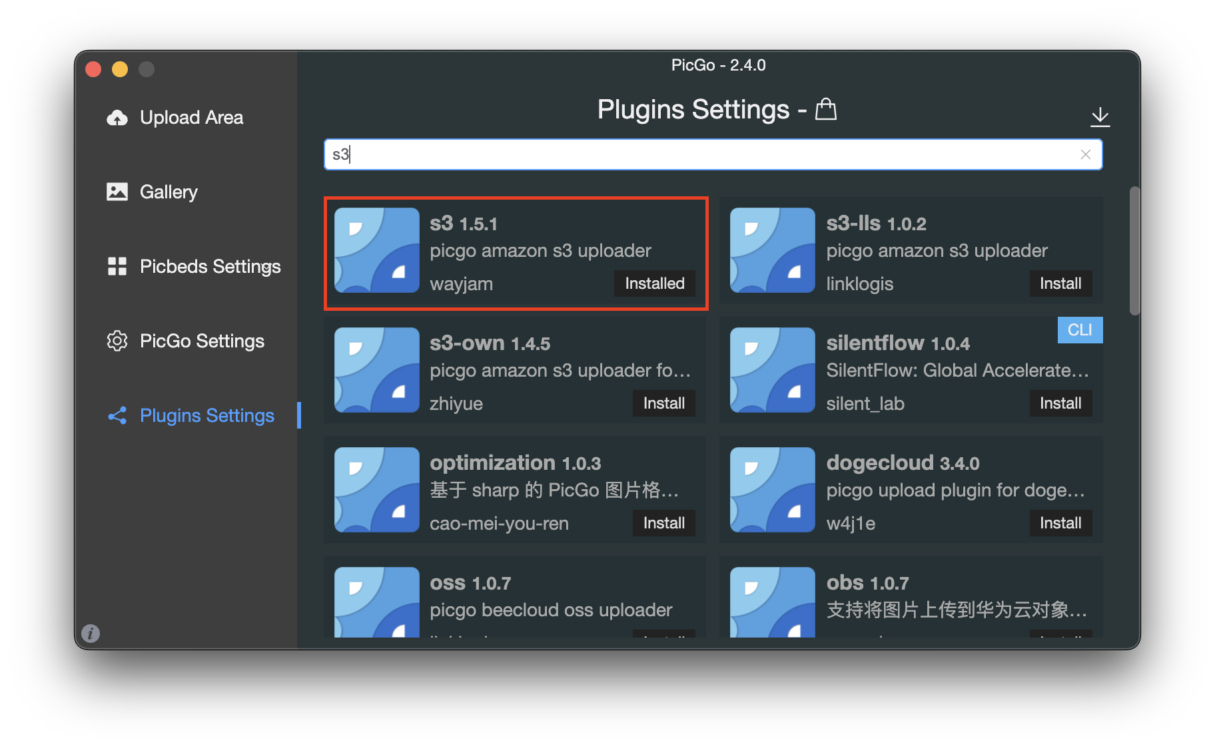Click the Picbeds Settings grid icon
The height and width of the screenshot is (748, 1215).
pyautogui.click(x=117, y=266)
